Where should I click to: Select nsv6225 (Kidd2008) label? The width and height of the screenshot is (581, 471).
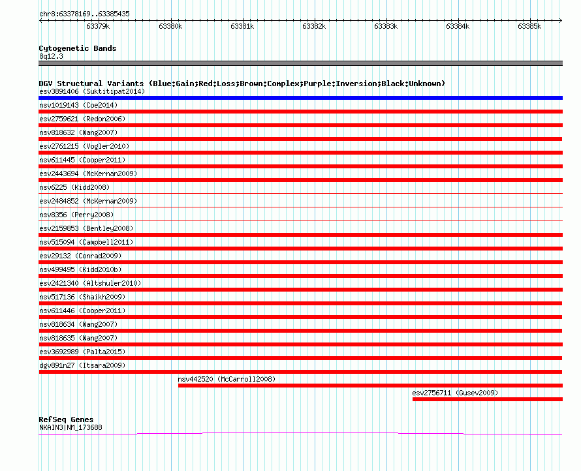click(74, 187)
